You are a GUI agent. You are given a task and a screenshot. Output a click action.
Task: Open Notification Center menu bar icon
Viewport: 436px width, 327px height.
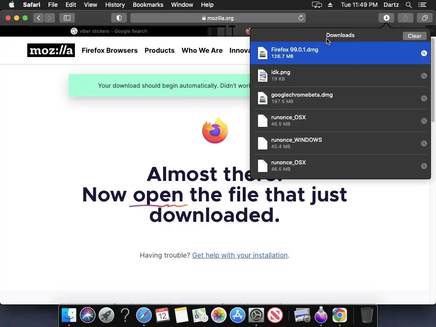point(422,5)
